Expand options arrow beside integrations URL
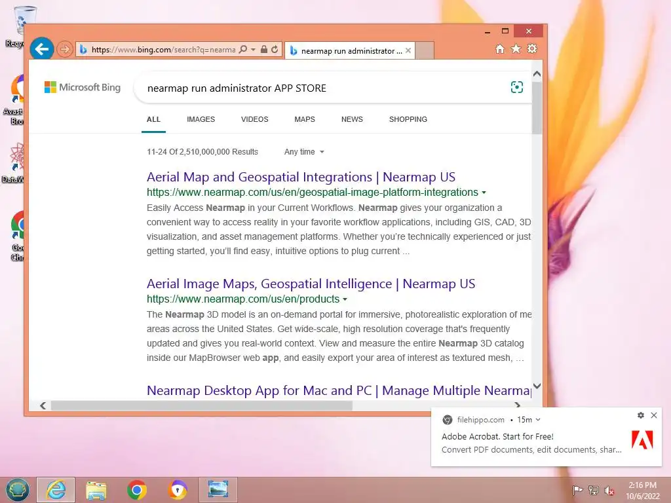 [484, 193]
